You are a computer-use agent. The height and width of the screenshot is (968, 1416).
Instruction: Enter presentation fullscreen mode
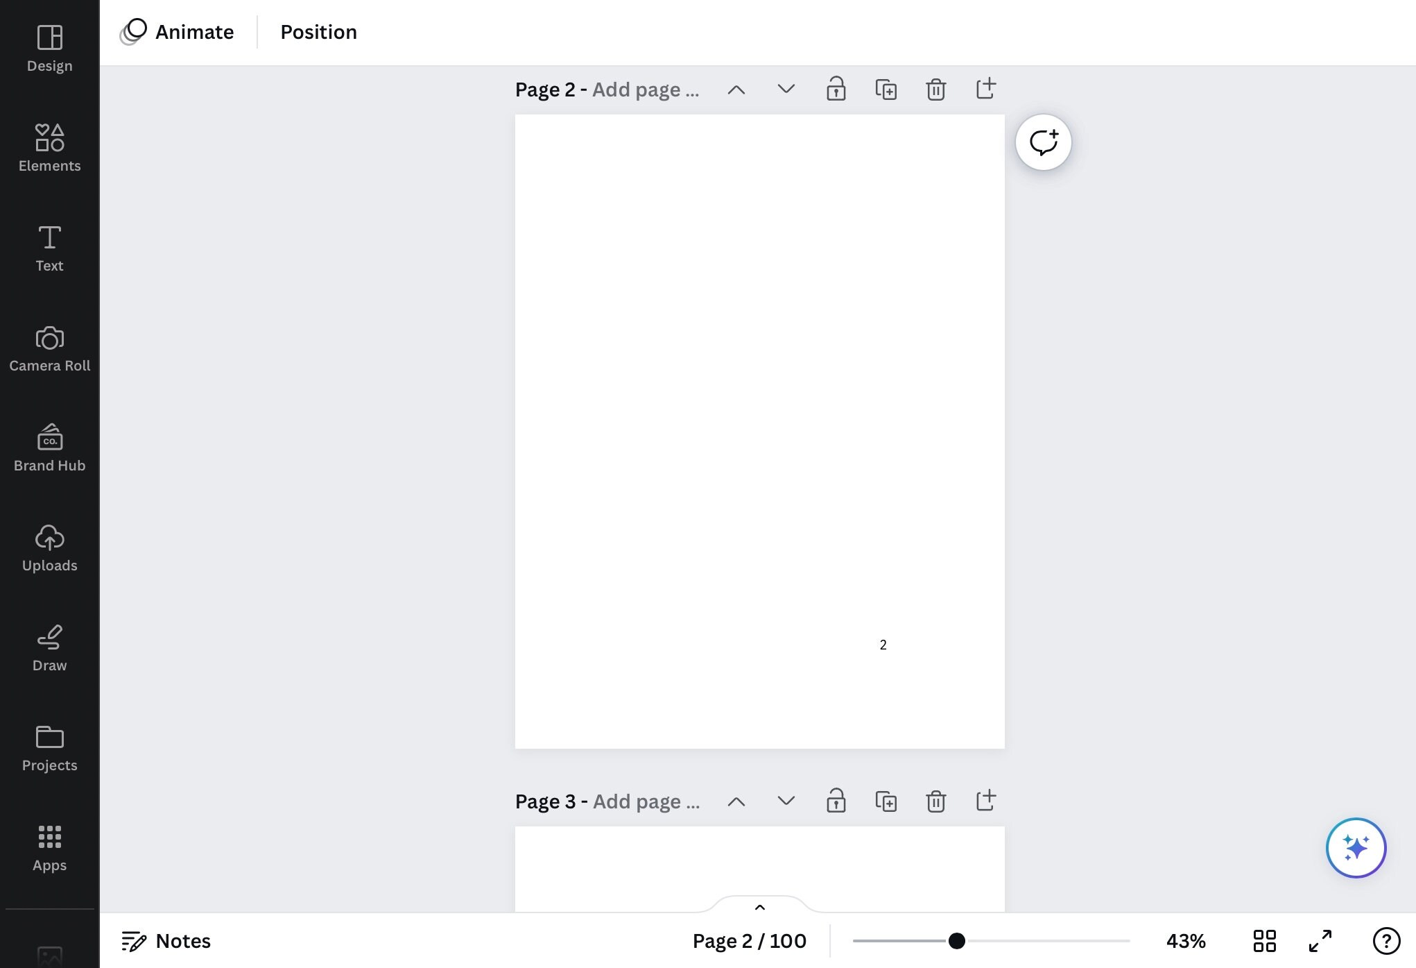[1320, 941]
